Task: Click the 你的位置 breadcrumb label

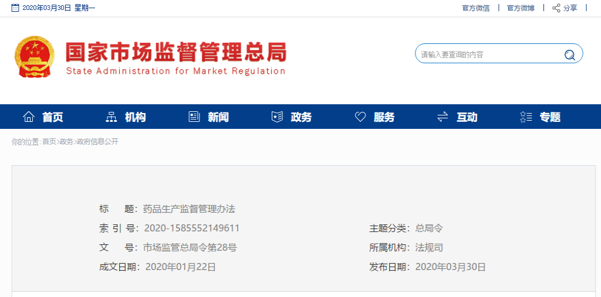Action: tap(25, 142)
